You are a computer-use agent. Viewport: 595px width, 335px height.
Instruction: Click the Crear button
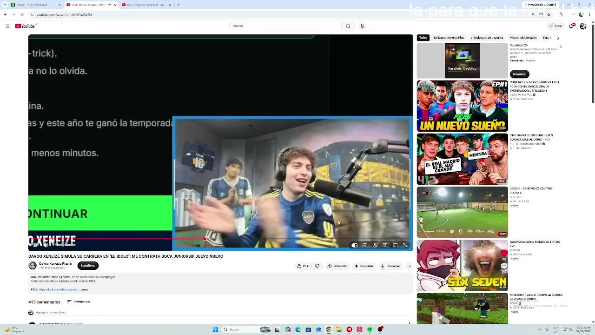pos(555,26)
